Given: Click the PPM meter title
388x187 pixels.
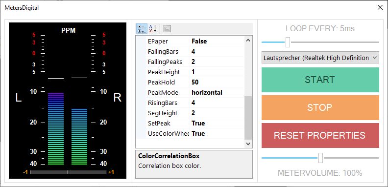Looking at the screenshot, I should [68, 30].
